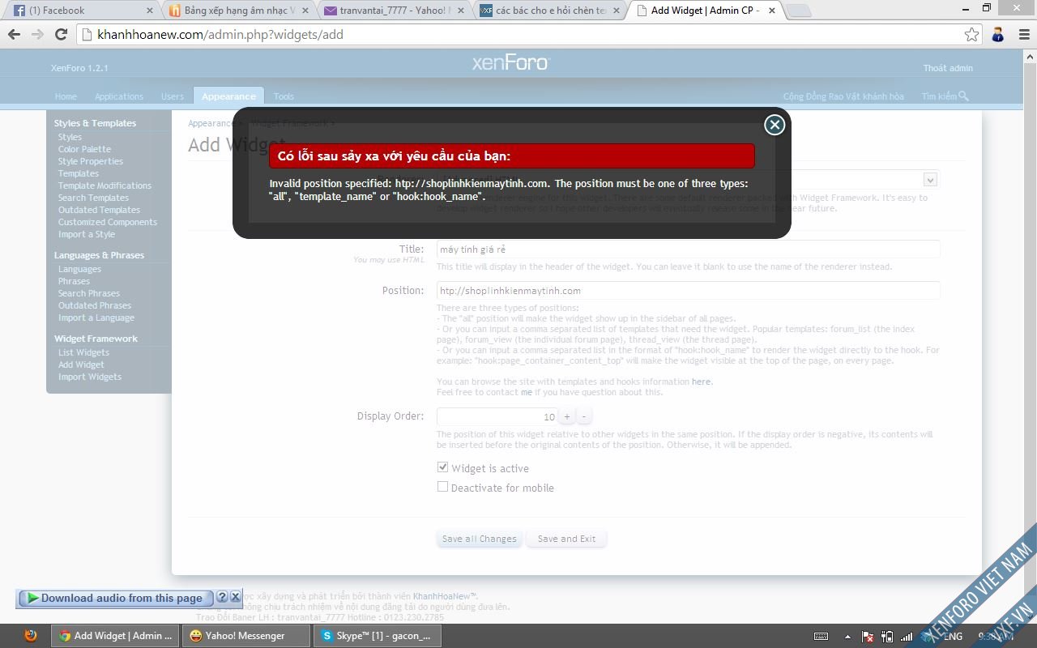Expand the renderer dropdown list
1037x648 pixels.
(x=930, y=179)
